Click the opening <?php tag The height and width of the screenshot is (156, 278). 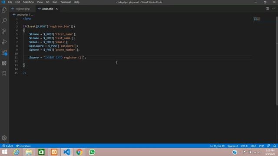click(x=27, y=19)
